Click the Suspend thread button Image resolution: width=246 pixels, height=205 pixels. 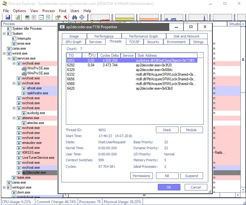click(192, 176)
